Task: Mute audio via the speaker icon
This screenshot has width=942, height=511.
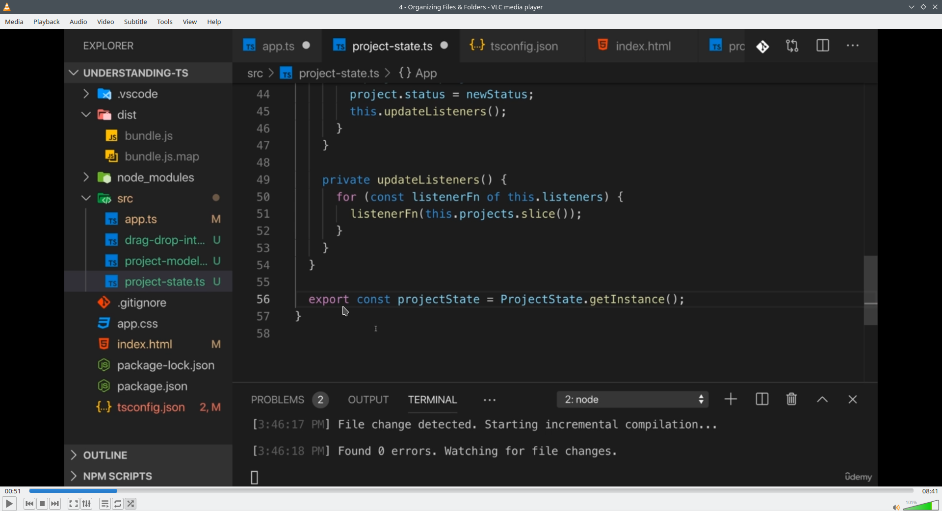Action: pyautogui.click(x=896, y=507)
